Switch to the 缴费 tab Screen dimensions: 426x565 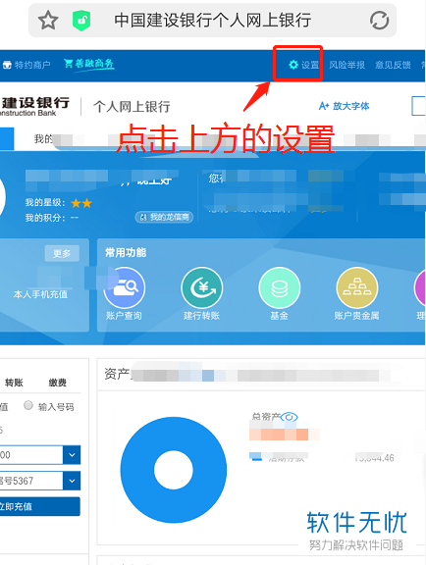58,383
